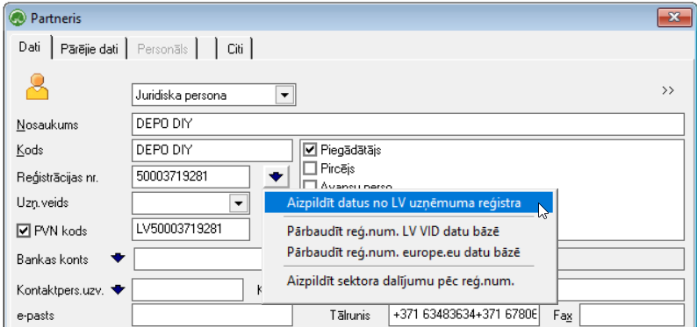697x327 pixels.
Task: Click the Fax input field
Action: [632, 315]
